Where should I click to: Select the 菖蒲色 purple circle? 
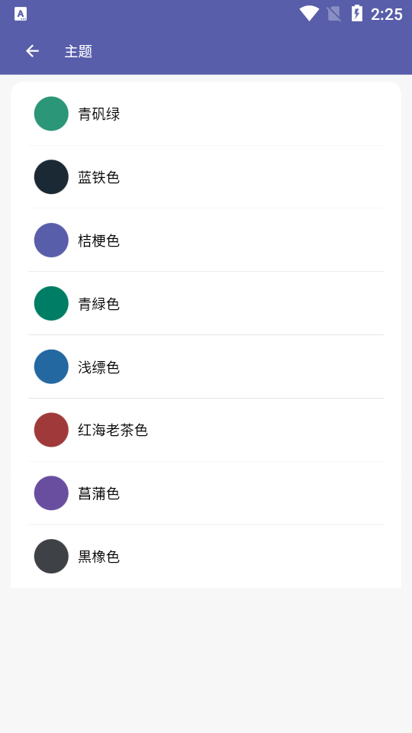[51, 492]
